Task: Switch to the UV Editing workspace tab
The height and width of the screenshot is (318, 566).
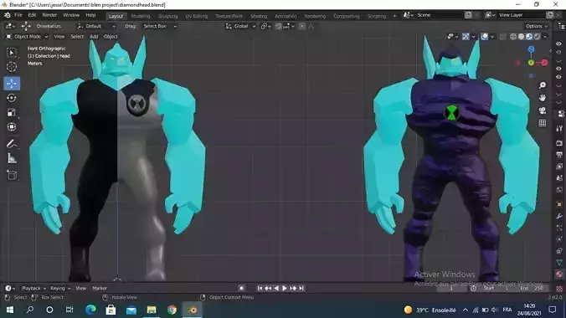Action: point(197,16)
